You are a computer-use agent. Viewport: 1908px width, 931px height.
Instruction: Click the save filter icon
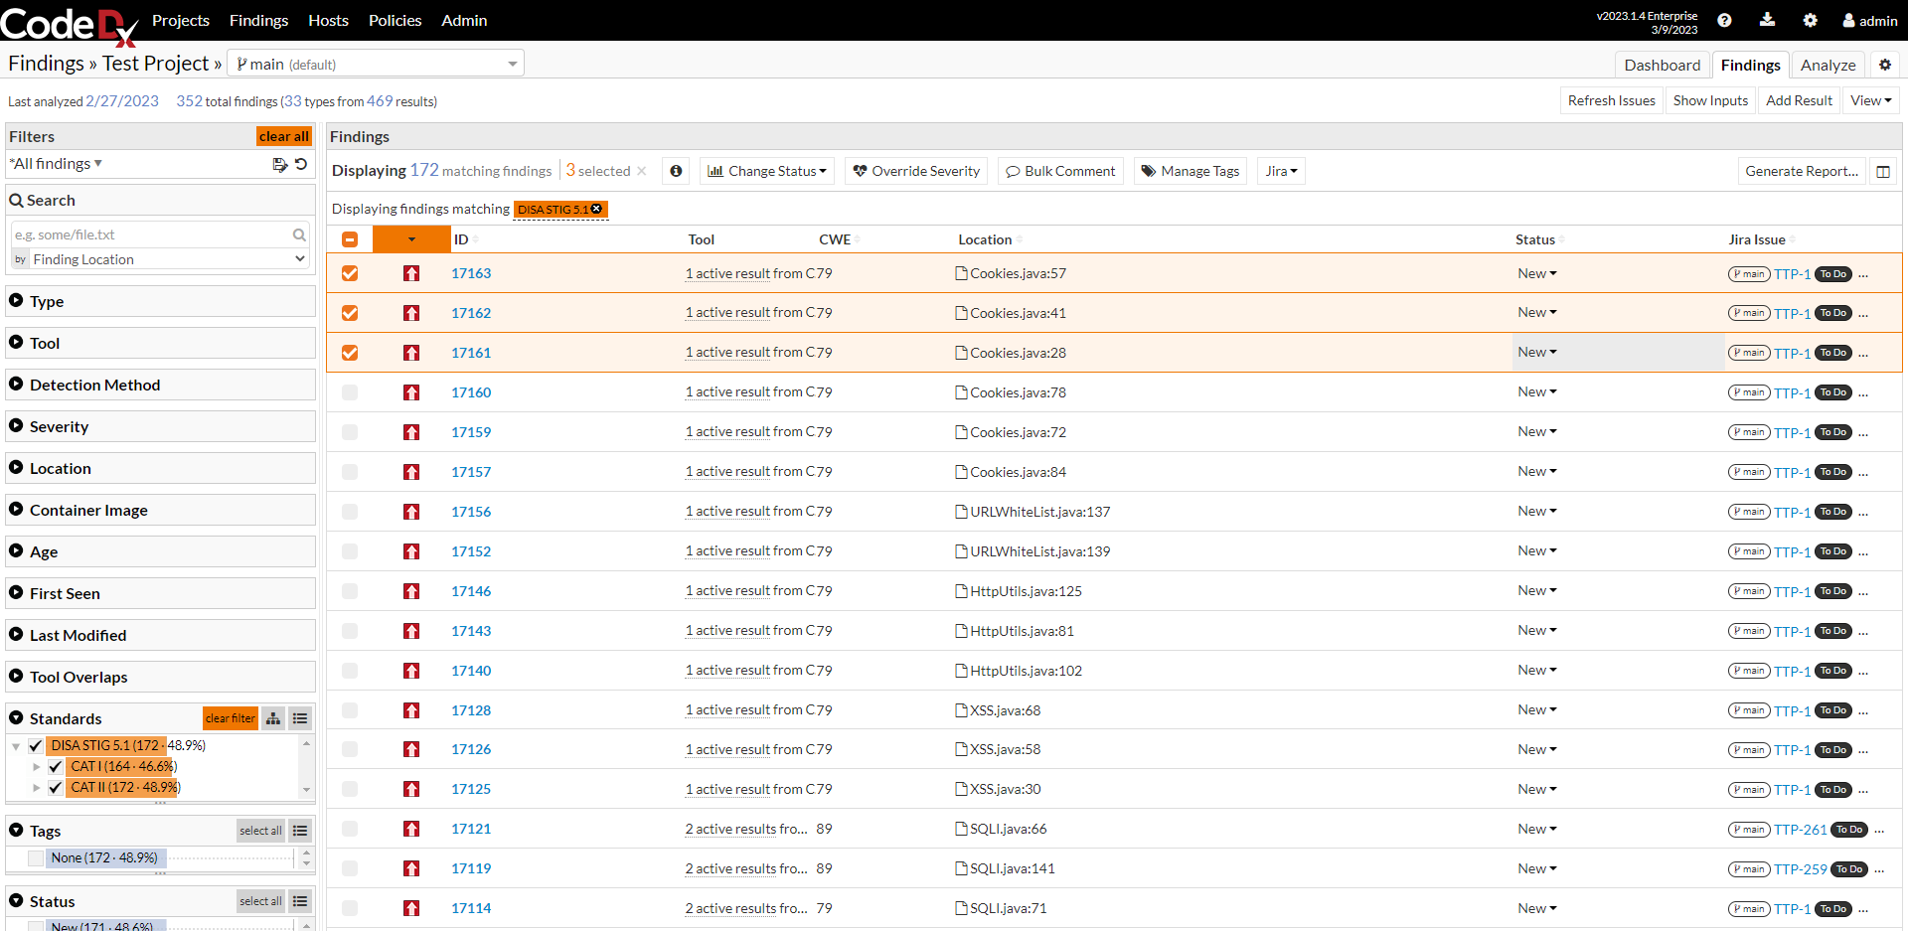[x=280, y=164]
